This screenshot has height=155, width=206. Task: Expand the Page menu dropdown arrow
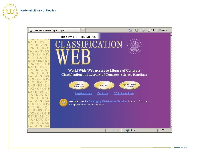point(156,30)
